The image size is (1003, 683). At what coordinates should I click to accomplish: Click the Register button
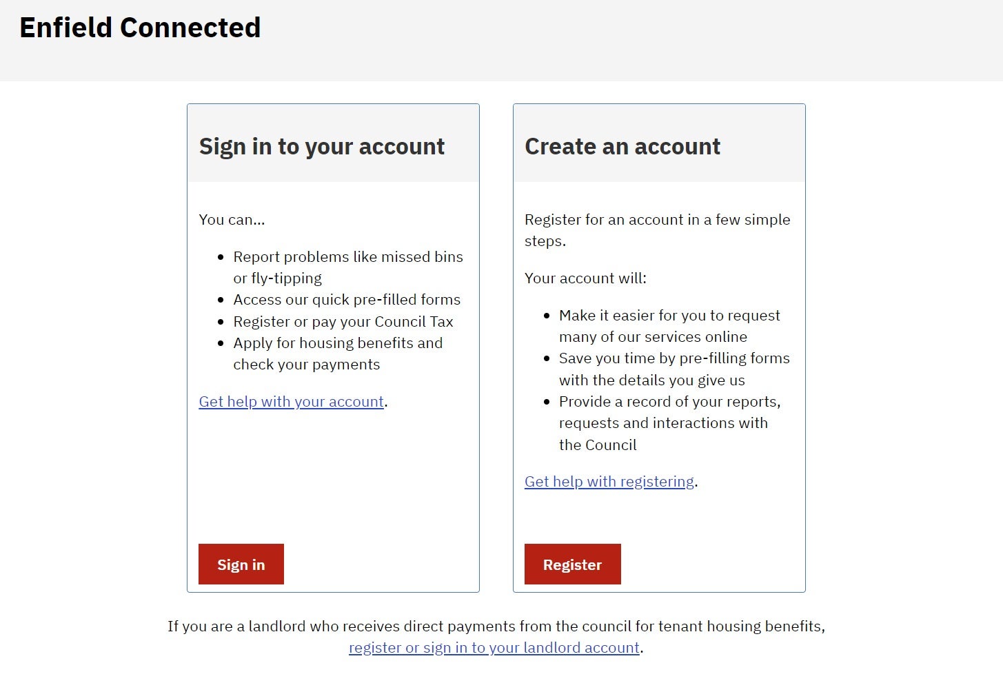(x=572, y=564)
